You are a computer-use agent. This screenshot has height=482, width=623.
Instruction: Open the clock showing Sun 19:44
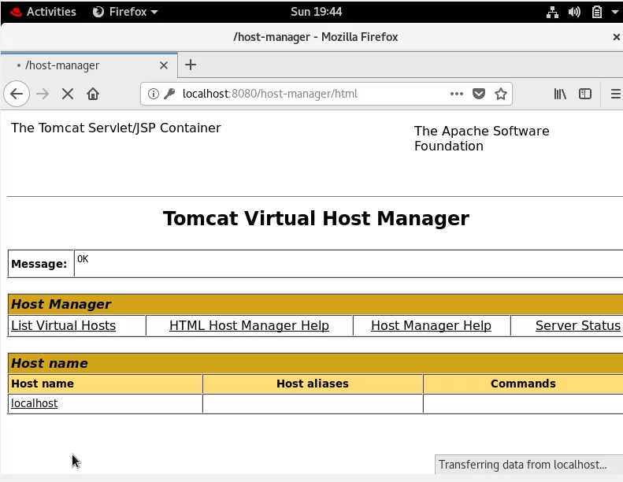click(x=317, y=12)
